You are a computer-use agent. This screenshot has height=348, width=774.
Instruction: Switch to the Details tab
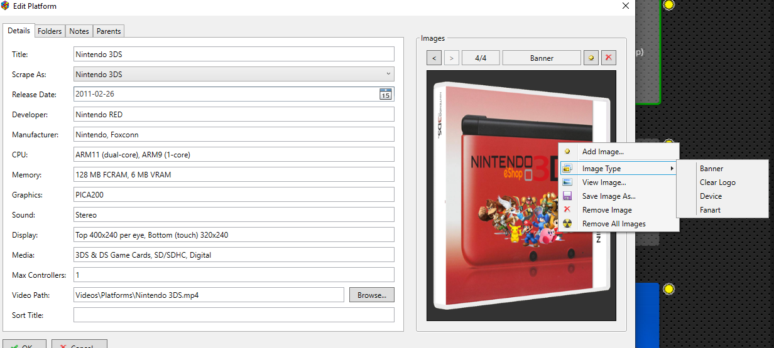pos(19,31)
